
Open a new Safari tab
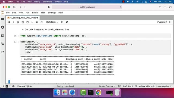click(x=165, y=7)
